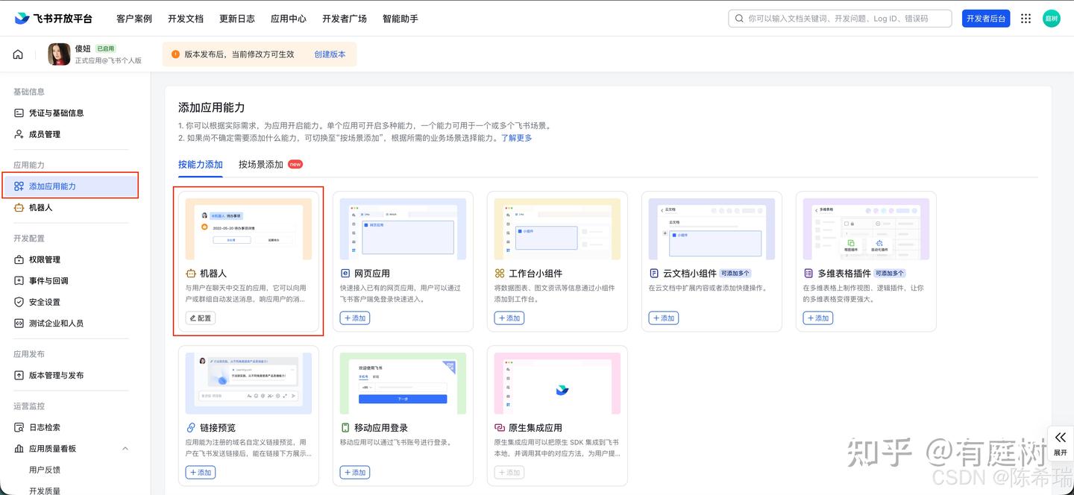
Task: Add the 网页应用 capability
Action: tap(355, 318)
